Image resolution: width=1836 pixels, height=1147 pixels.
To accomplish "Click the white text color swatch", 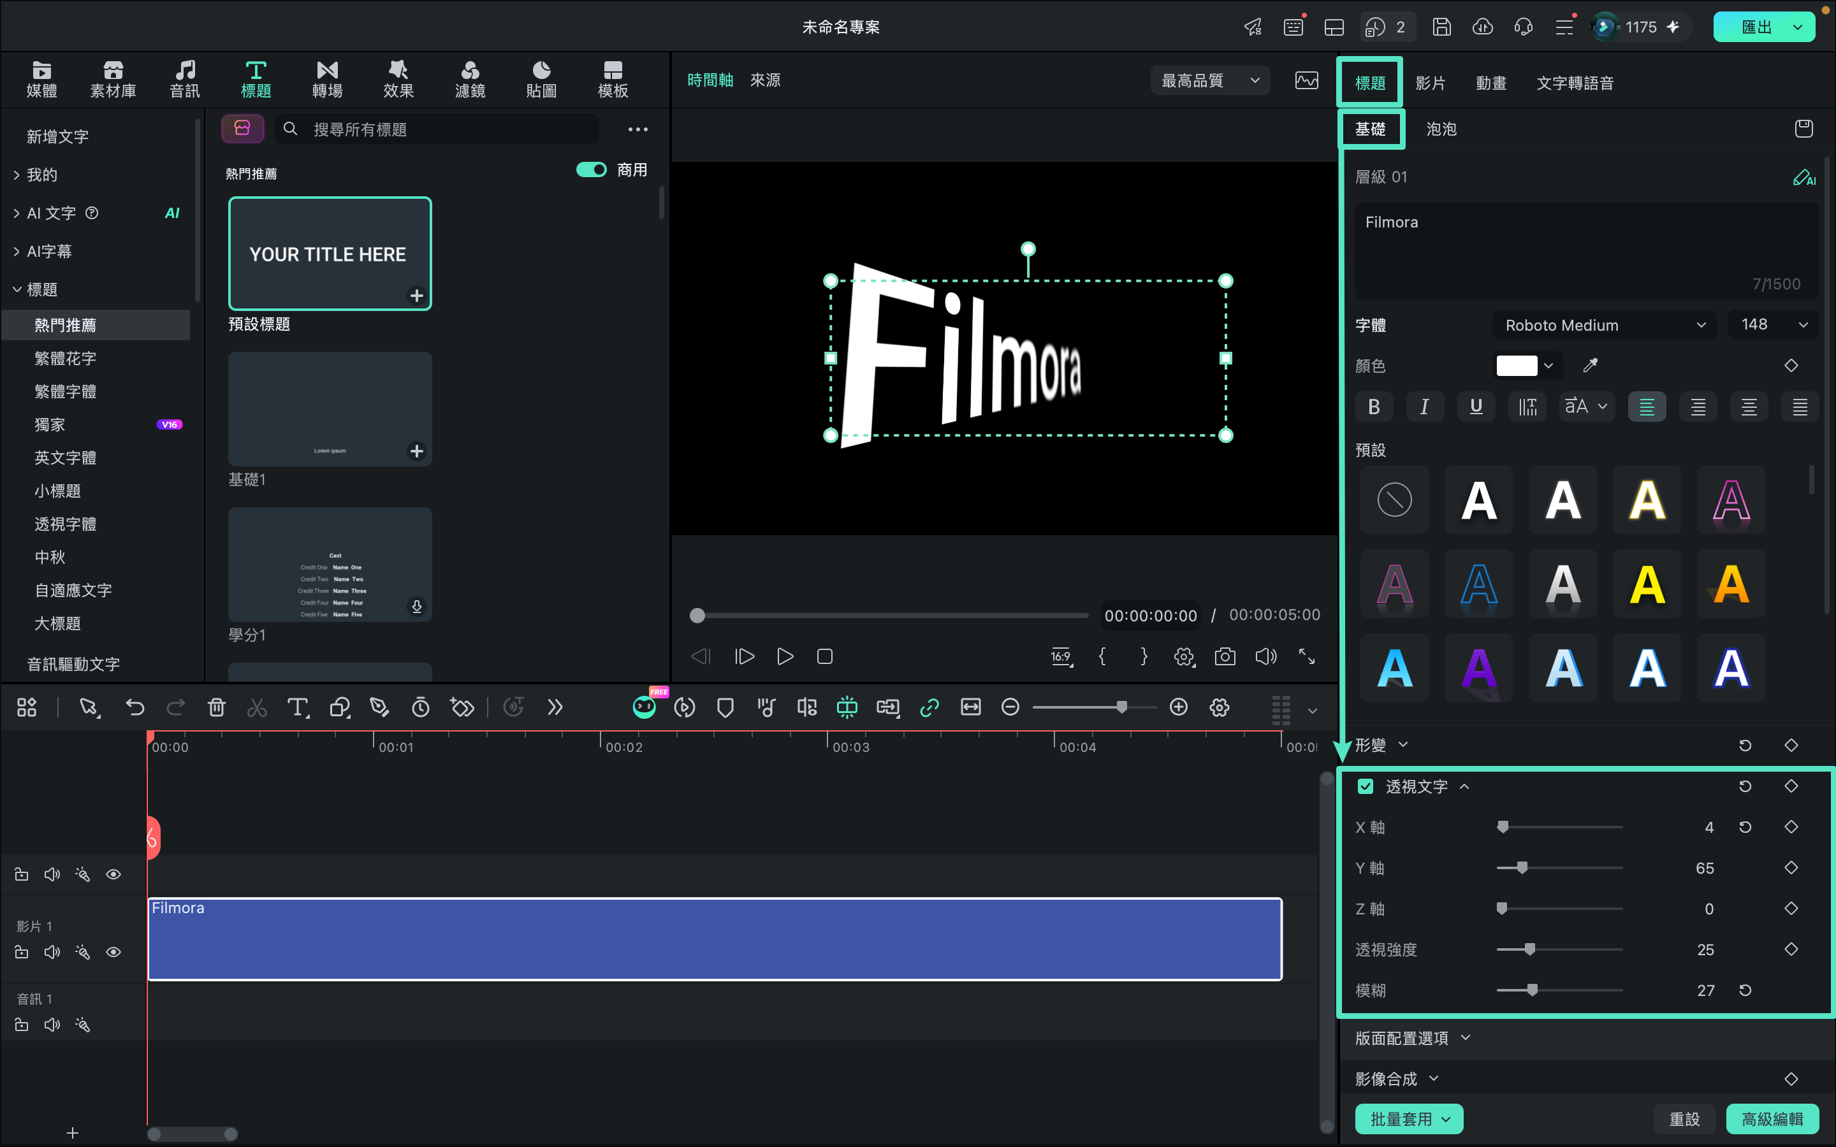I will [1516, 366].
